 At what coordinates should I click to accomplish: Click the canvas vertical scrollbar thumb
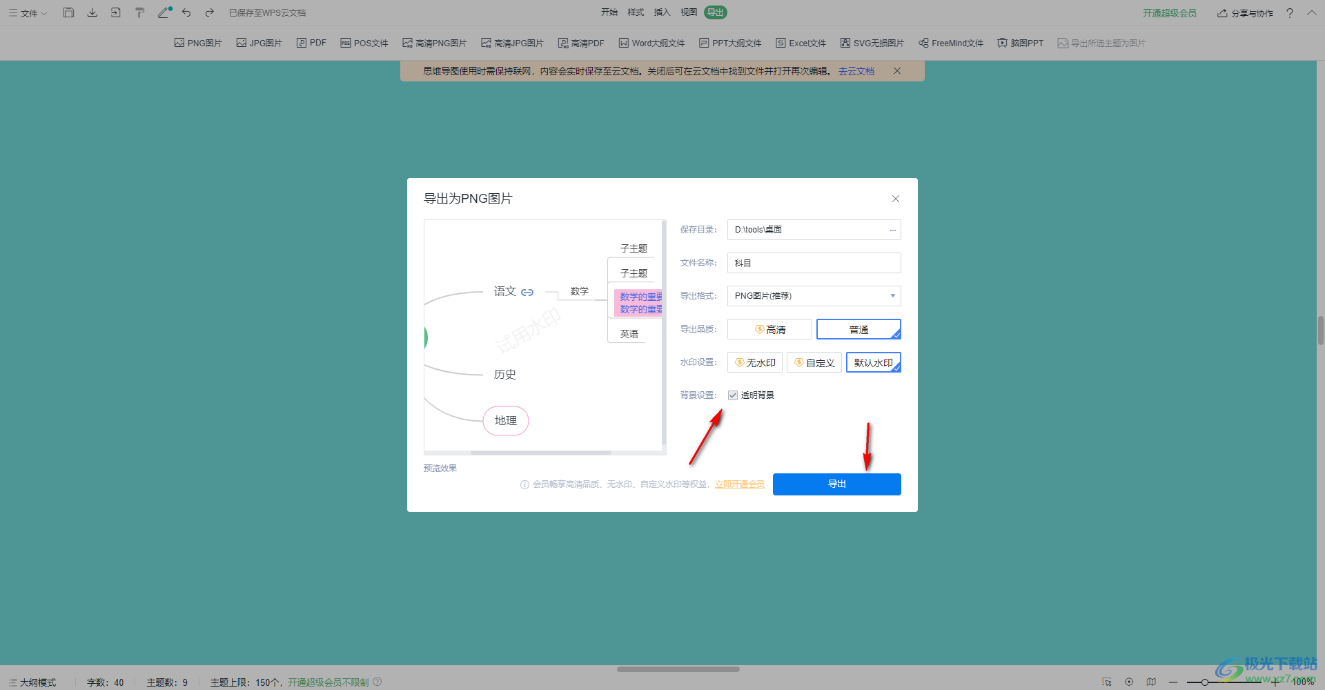pos(1321,330)
